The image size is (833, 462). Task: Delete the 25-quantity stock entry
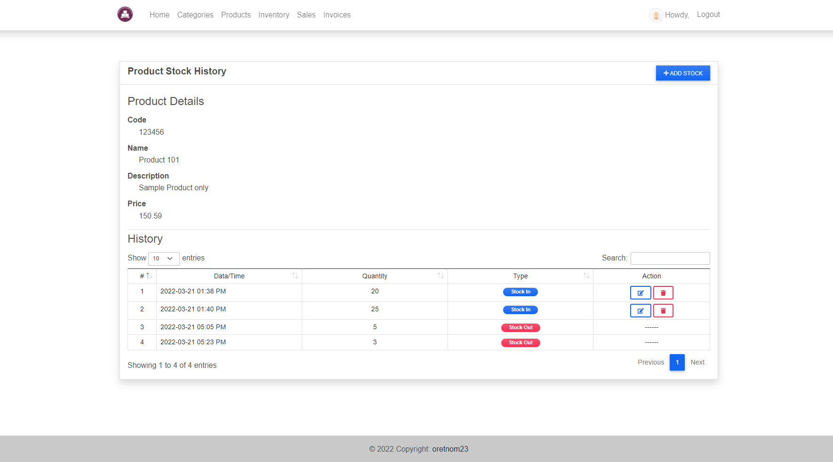click(x=663, y=310)
